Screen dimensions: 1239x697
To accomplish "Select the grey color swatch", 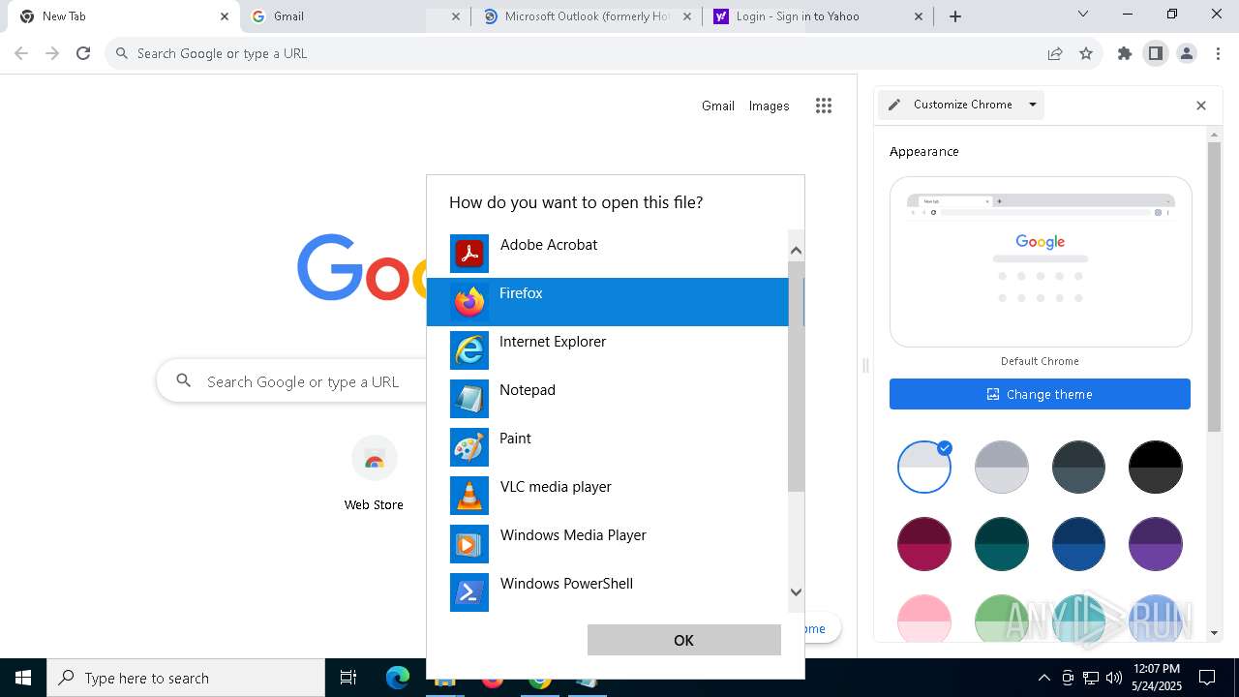I will point(1001,467).
